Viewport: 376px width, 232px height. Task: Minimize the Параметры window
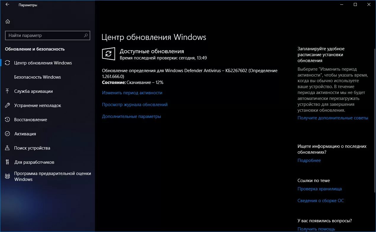342,4
